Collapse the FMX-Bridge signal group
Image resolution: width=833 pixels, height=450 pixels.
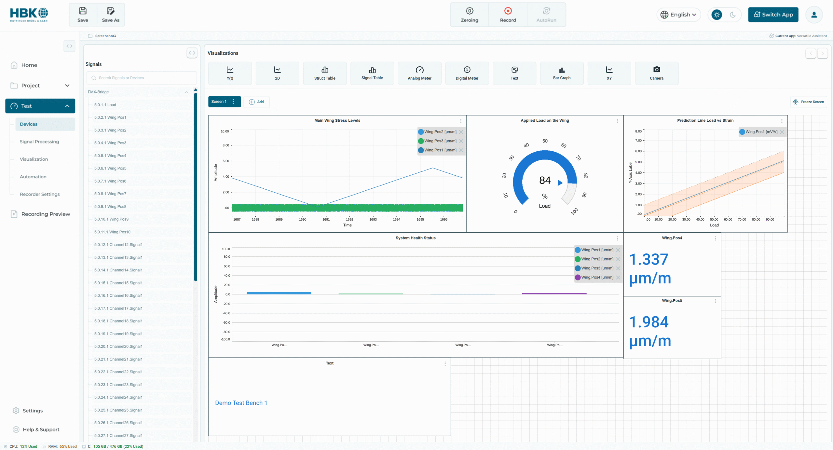[186, 92]
